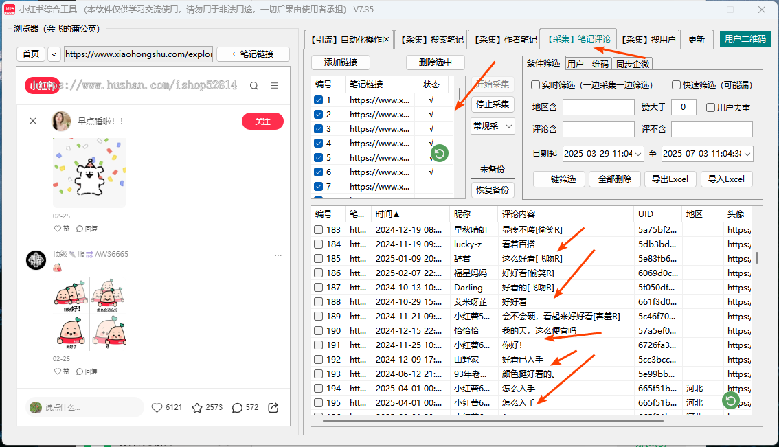Click the 导出Excel button
The image size is (779, 447).
pos(670,179)
